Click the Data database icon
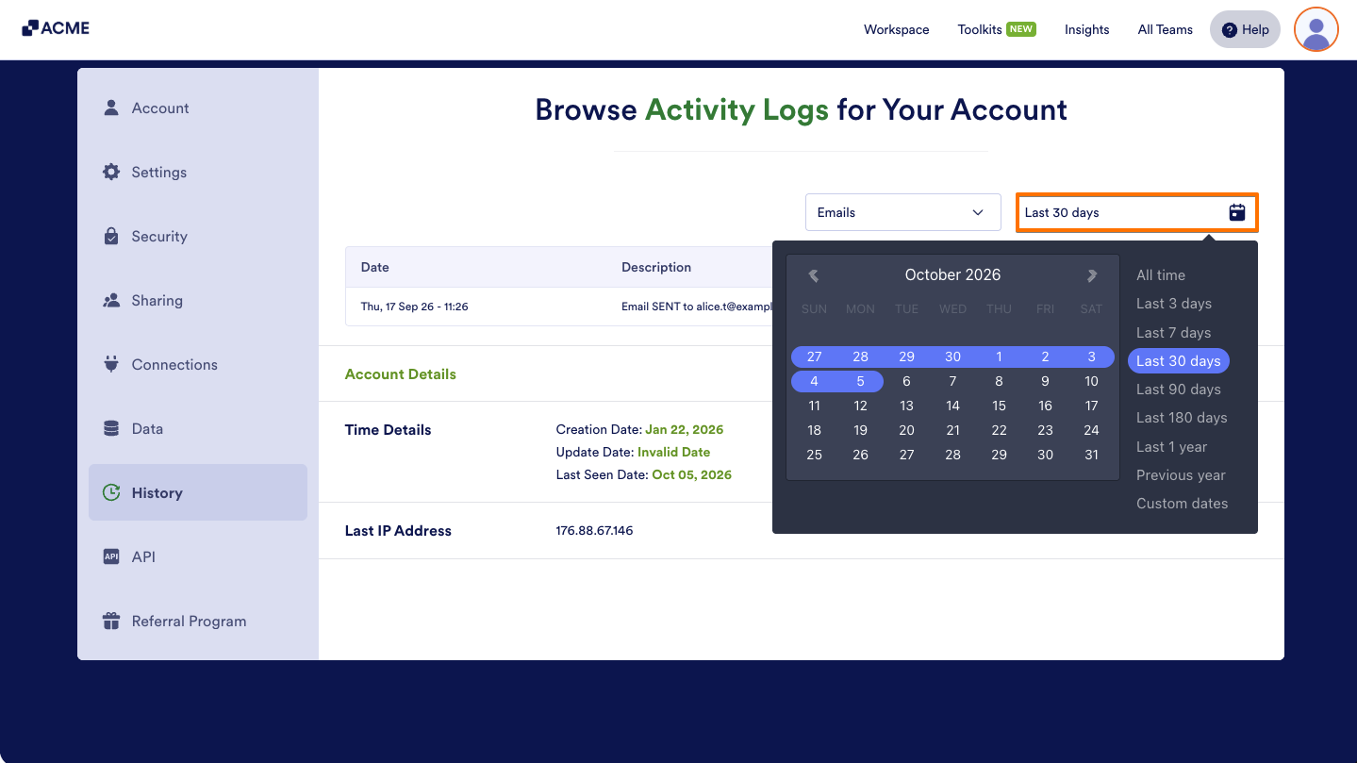Viewport: 1357px width, 763px height. point(111,428)
